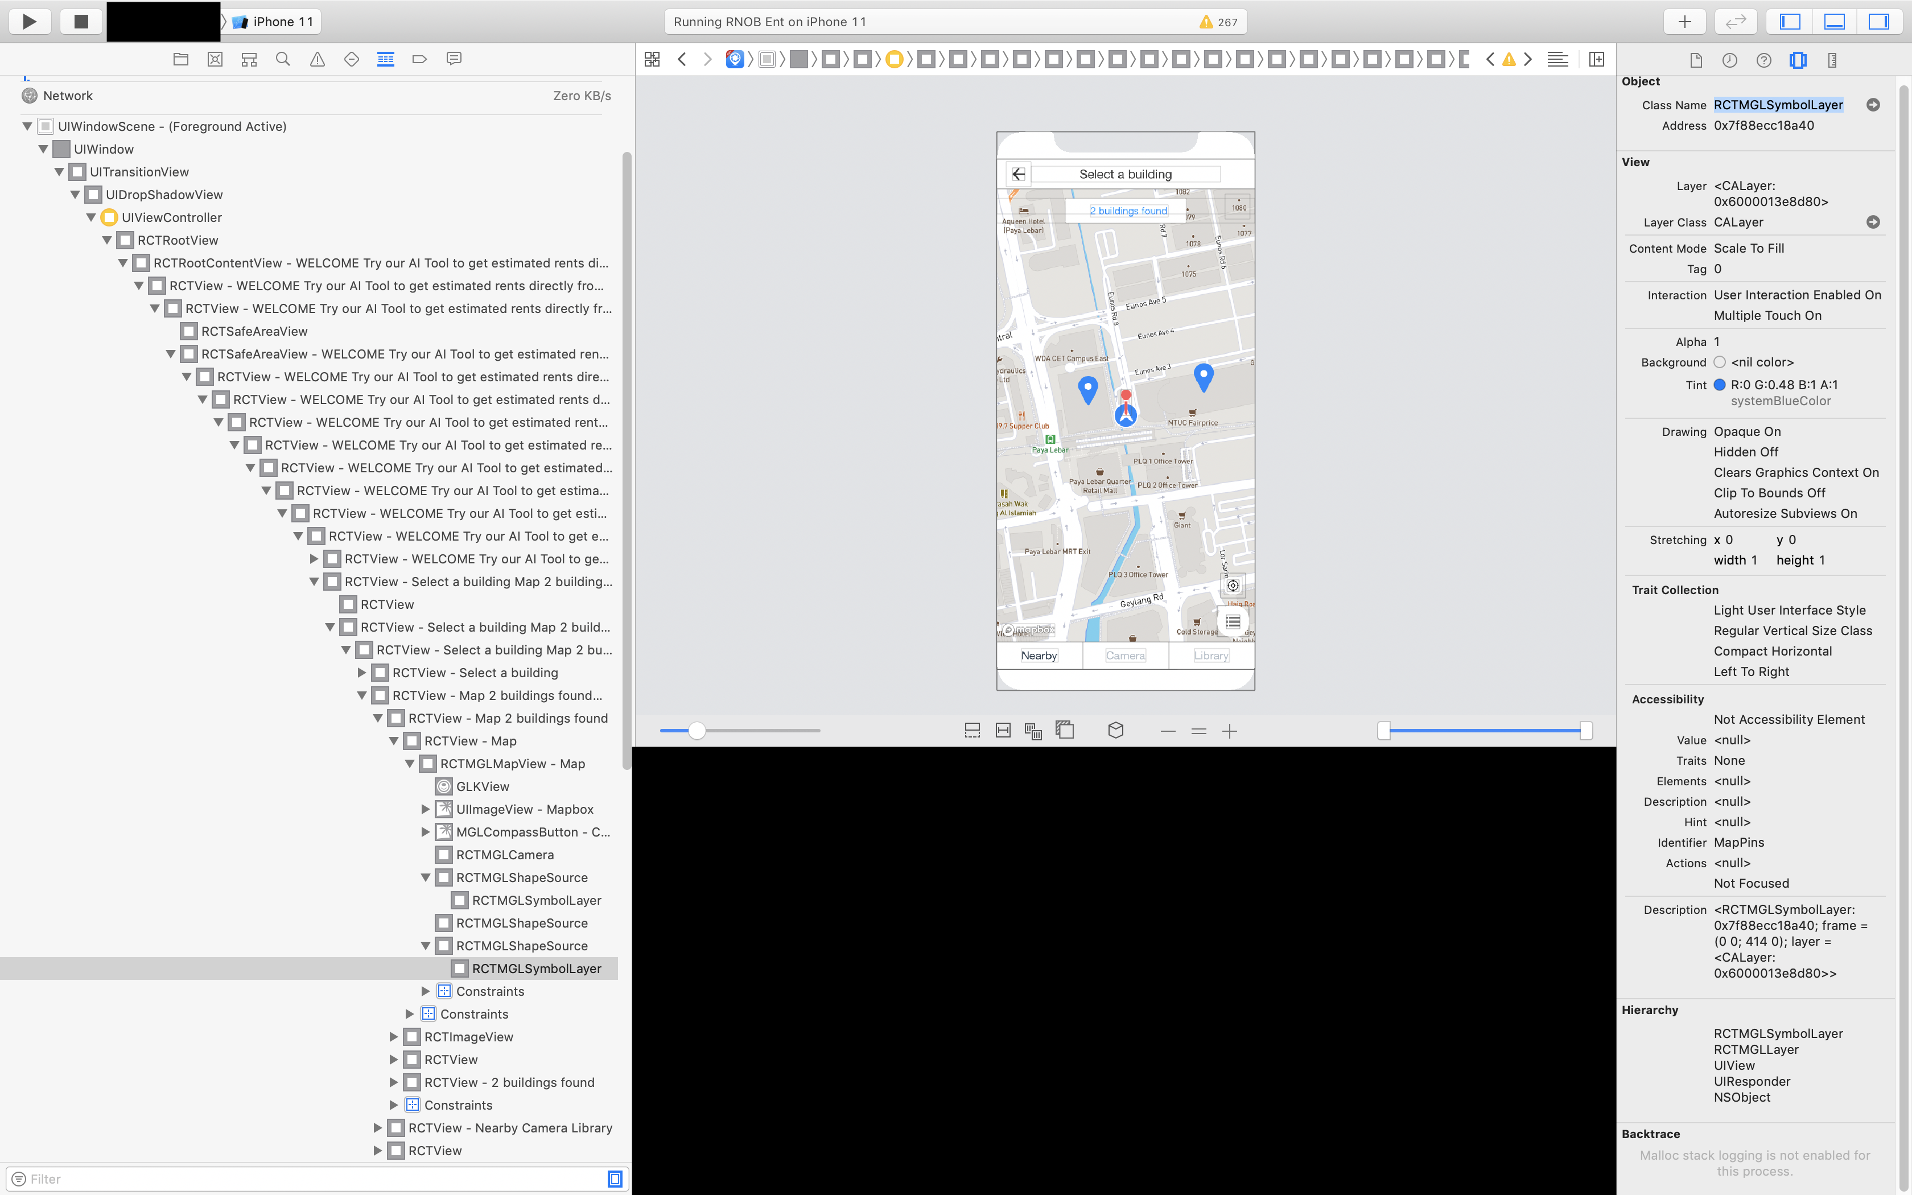
Task: Expand the Constraints item under RCTMGLShapeSource
Action: [x=427, y=991]
